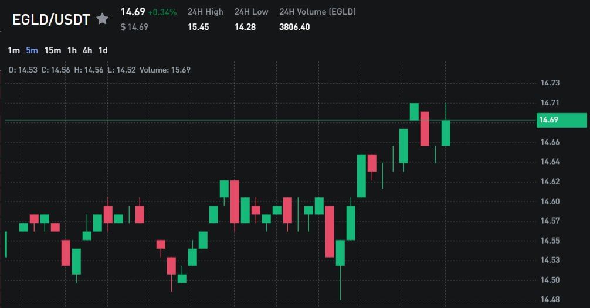This screenshot has height=308, width=590.
Task: Click the 24H Volume value 3806.40
Action: tap(294, 27)
